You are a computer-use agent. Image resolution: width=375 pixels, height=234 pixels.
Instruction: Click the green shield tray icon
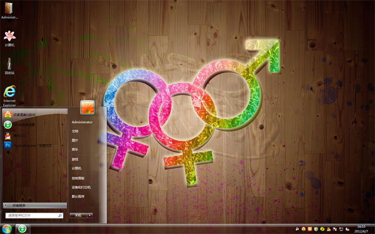pos(316,229)
